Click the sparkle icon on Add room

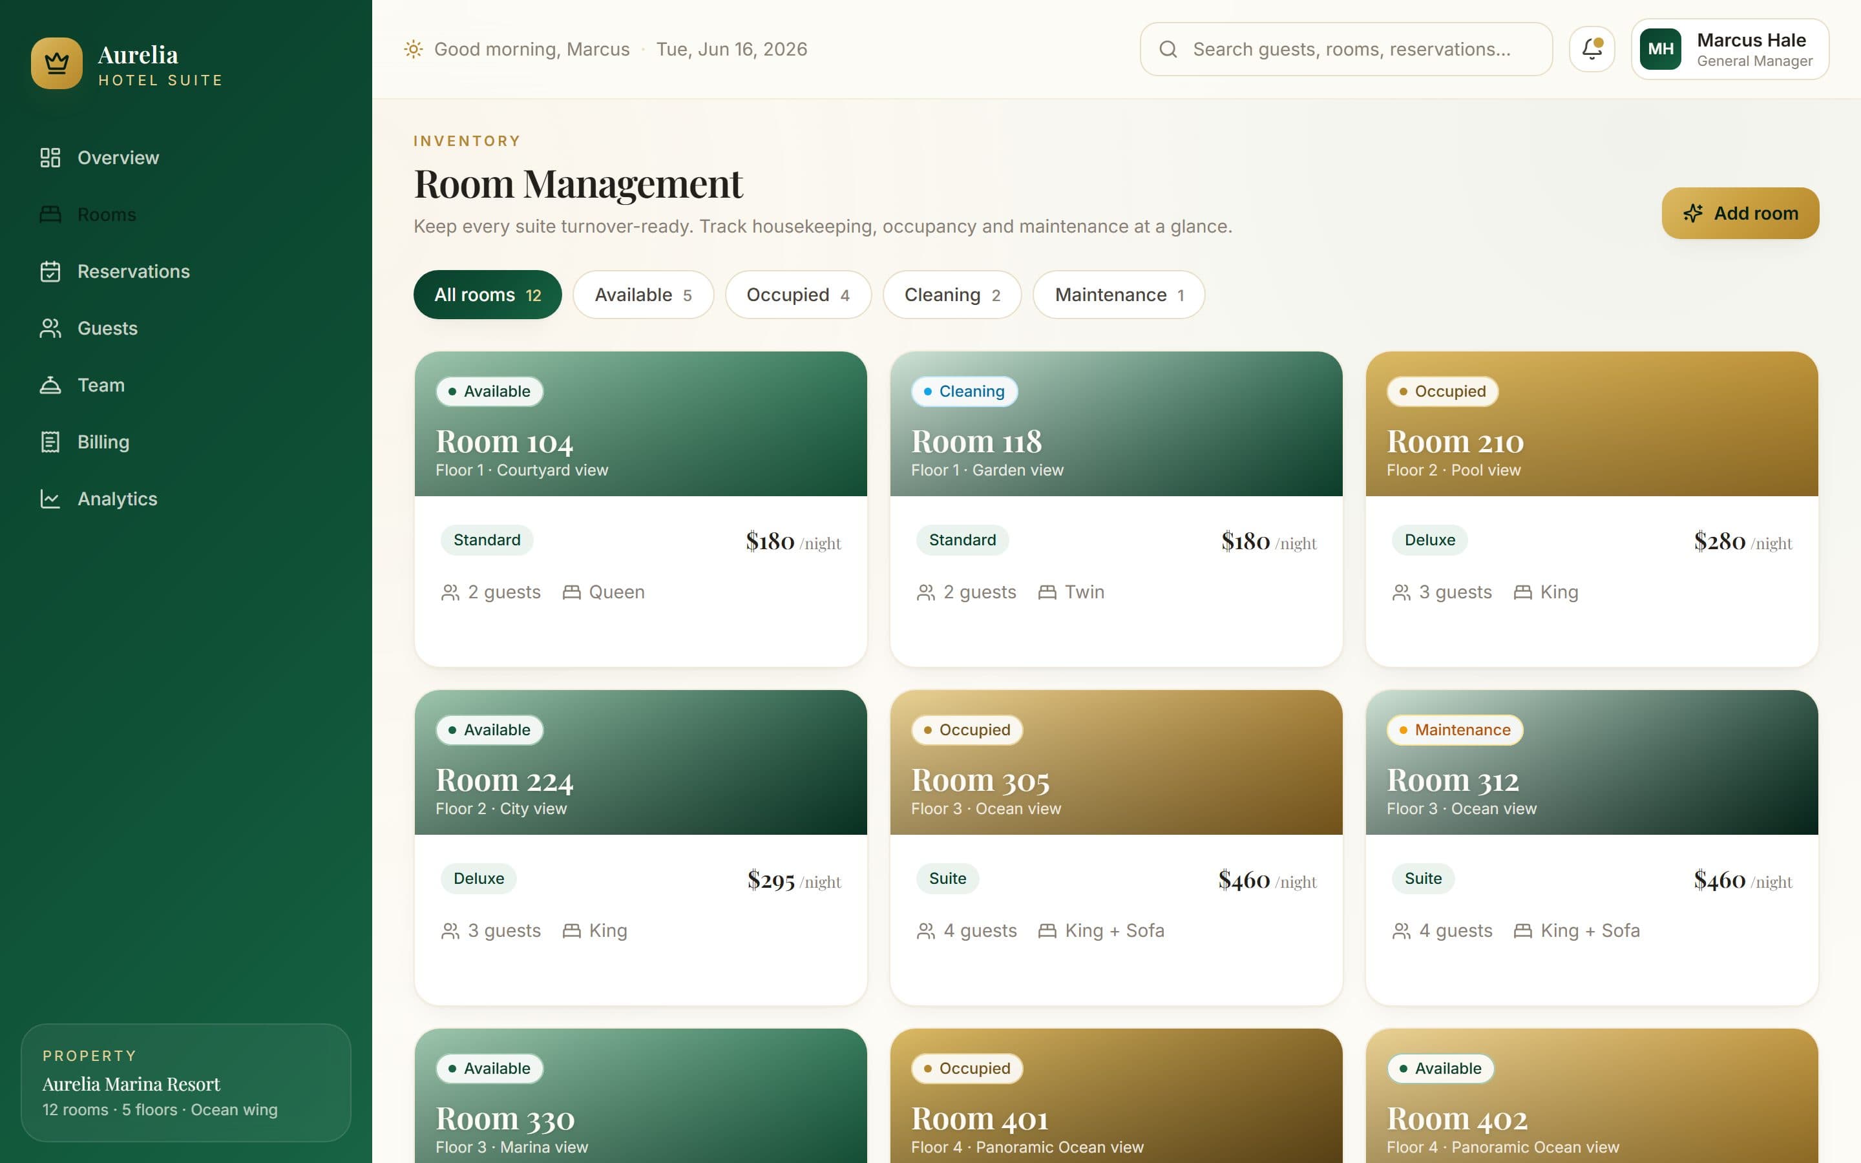tap(1692, 213)
